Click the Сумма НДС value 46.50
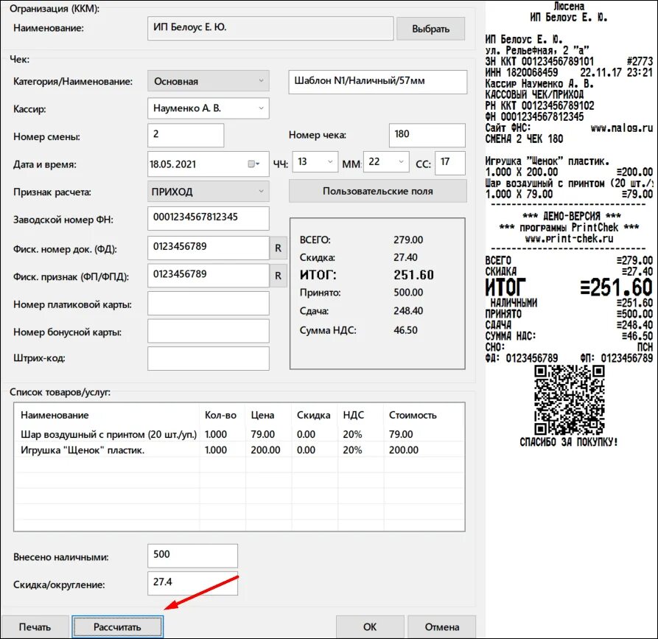 pos(405,330)
